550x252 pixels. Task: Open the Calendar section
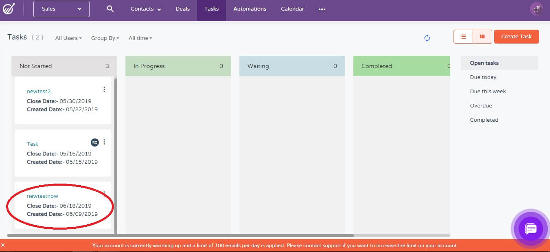pyautogui.click(x=292, y=8)
